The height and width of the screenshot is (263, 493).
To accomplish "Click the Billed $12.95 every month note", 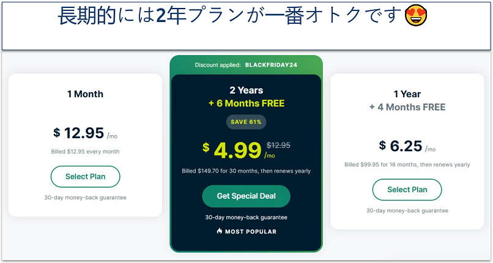I will (x=85, y=152).
